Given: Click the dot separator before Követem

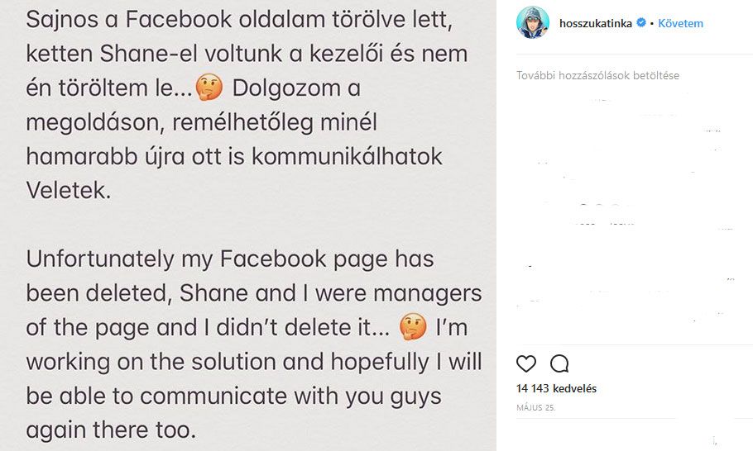Looking at the screenshot, I should point(652,23).
